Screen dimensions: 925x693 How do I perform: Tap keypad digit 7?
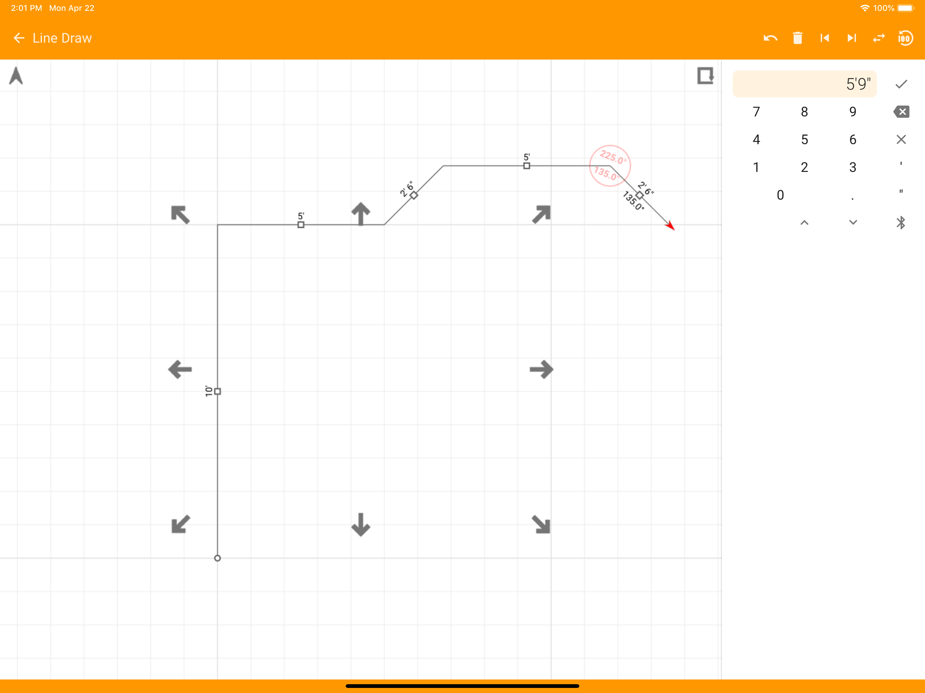(x=756, y=112)
